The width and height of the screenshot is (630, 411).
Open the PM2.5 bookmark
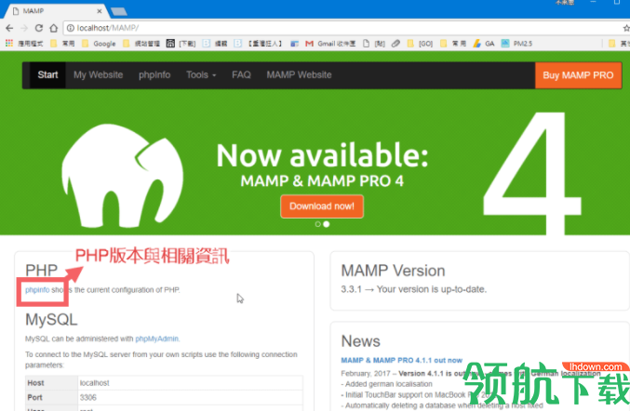pyautogui.click(x=516, y=44)
